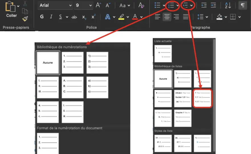Open the Coller paste options arrow

pos(18,6)
